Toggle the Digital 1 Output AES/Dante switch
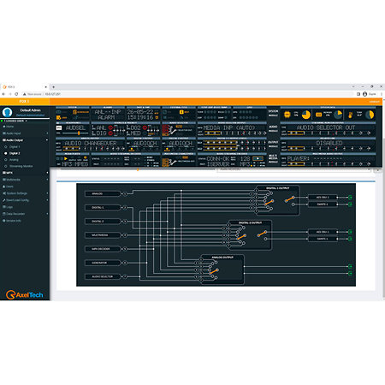The width and height of the screenshot is (385, 385). (x=289, y=199)
